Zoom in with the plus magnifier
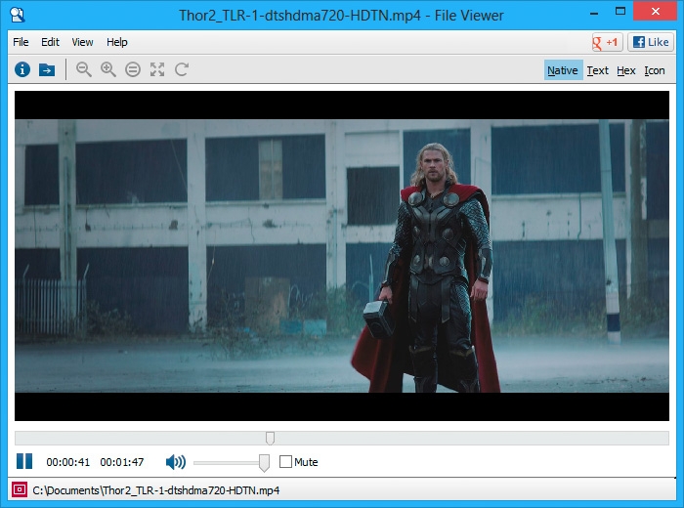 tap(108, 69)
